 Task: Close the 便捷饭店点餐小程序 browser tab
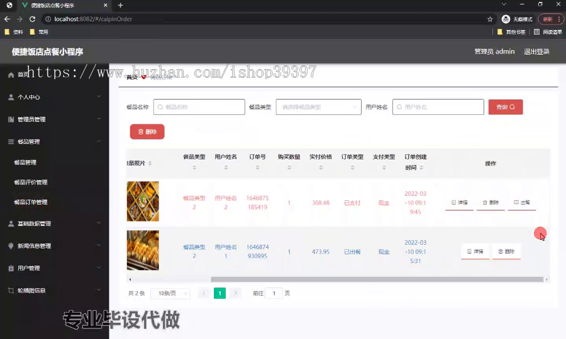(106, 5)
